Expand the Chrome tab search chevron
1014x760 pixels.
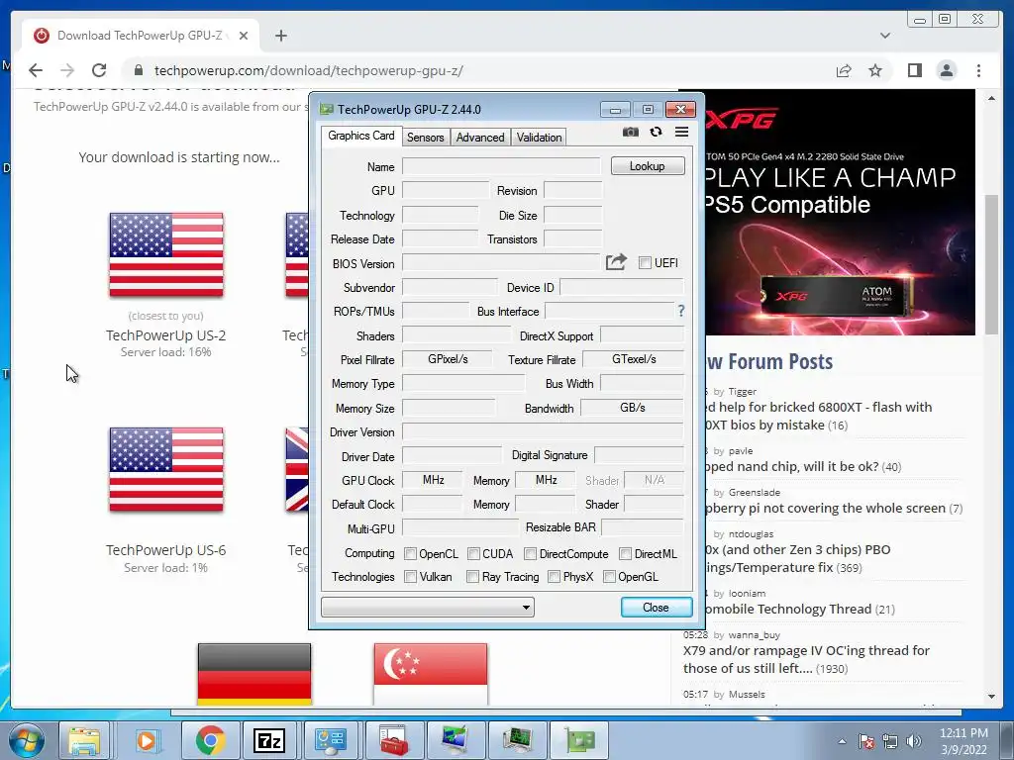click(x=884, y=36)
